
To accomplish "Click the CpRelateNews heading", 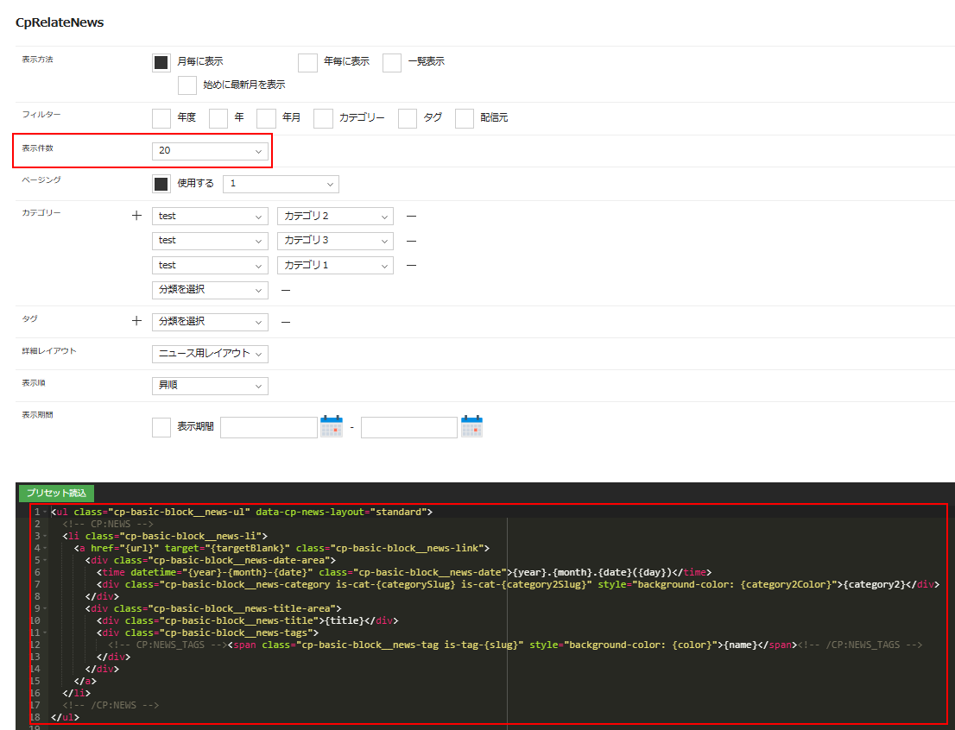I will point(60,22).
